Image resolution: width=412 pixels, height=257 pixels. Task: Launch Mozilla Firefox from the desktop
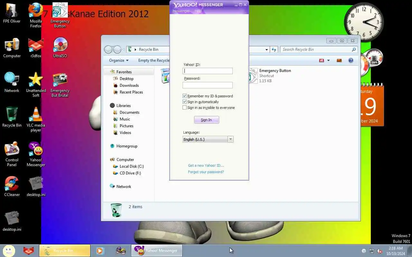[x=36, y=15]
